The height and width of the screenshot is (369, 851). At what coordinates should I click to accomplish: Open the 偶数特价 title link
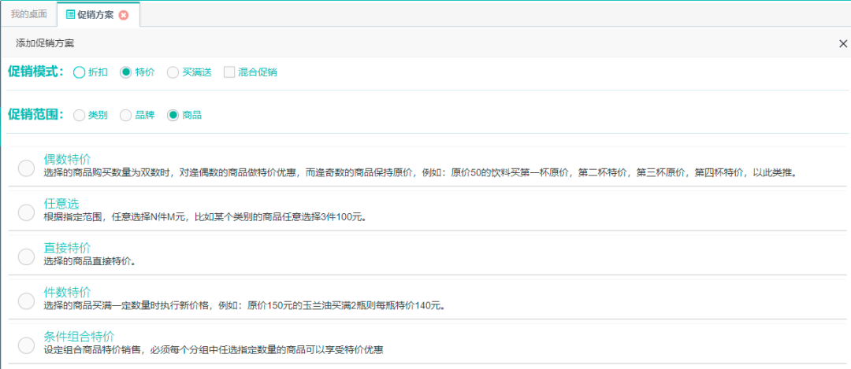click(67, 160)
